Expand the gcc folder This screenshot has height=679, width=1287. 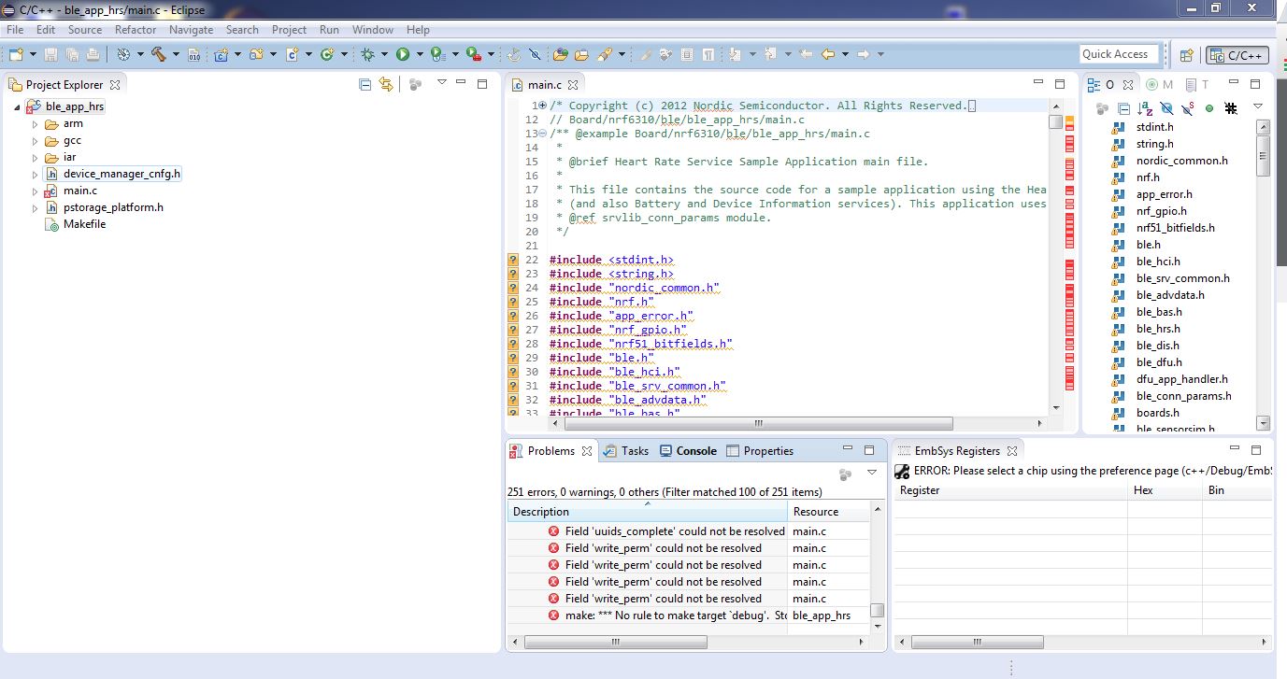click(x=36, y=140)
